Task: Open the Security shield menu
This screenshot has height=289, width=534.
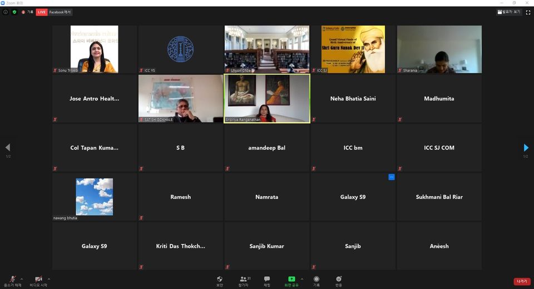Action: (x=220, y=280)
